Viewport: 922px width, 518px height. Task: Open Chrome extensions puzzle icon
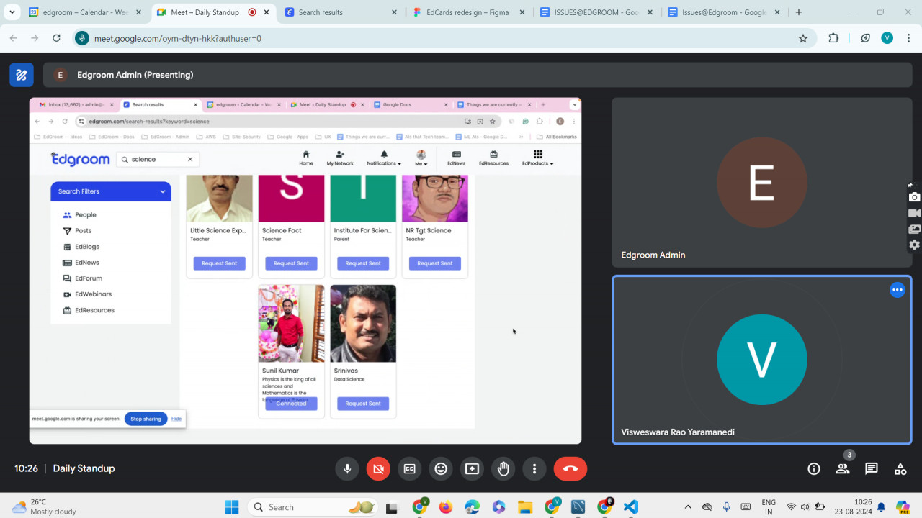pos(833,38)
